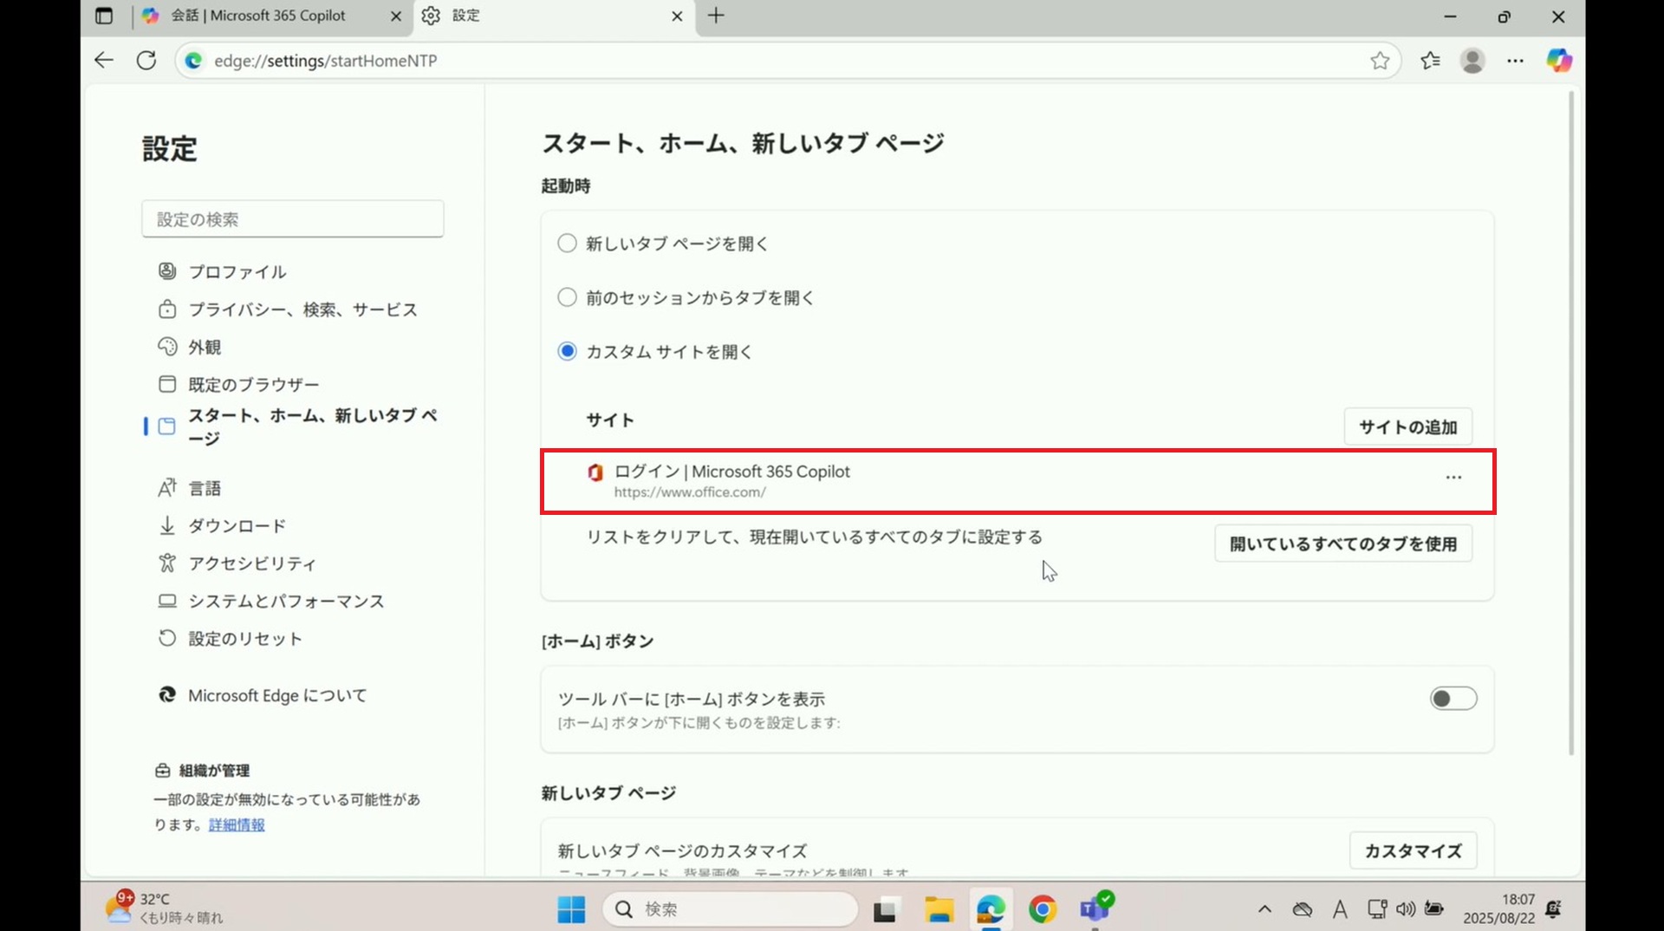The image size is (1664, 931).
Task: Show hidden system tray icons
Action: pyautogui.click(x=1264, y=908)
